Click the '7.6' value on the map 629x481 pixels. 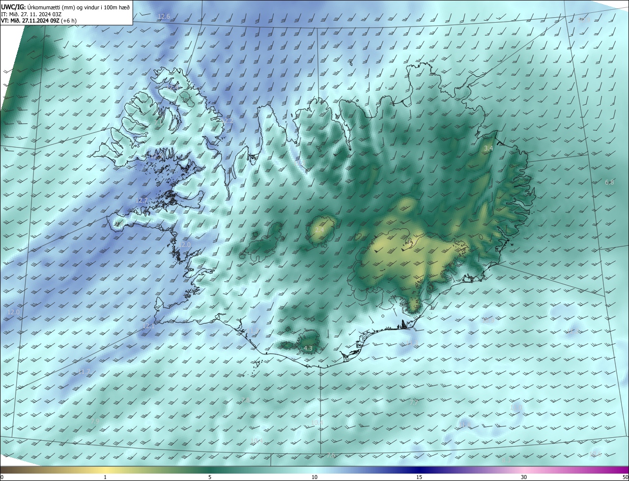point(331,455)
